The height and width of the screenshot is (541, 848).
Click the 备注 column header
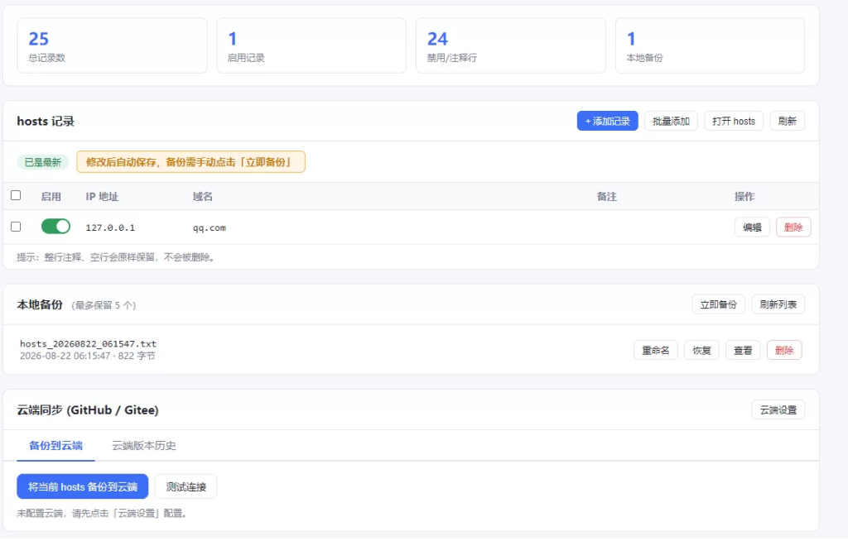606,197
